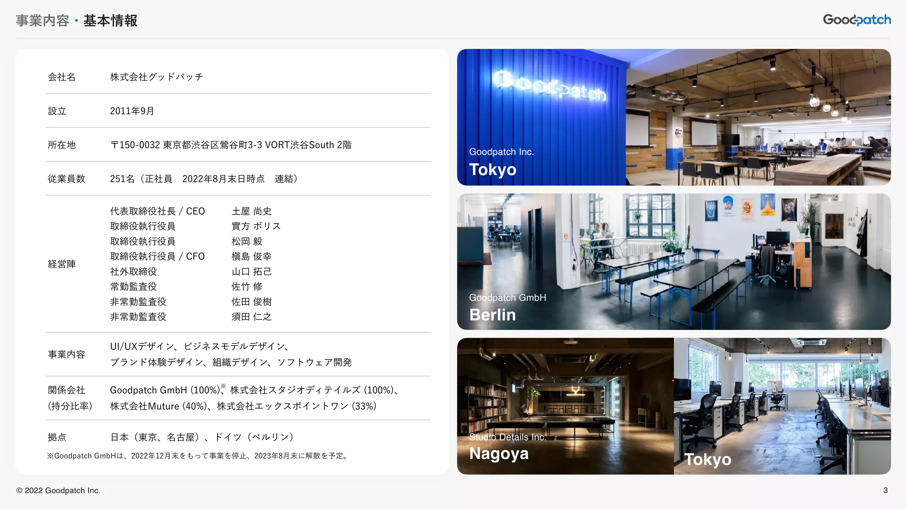Viewport: 906px width, 509px height.
Task: Select title 社外取締役
Action: (x=134, y=271)
